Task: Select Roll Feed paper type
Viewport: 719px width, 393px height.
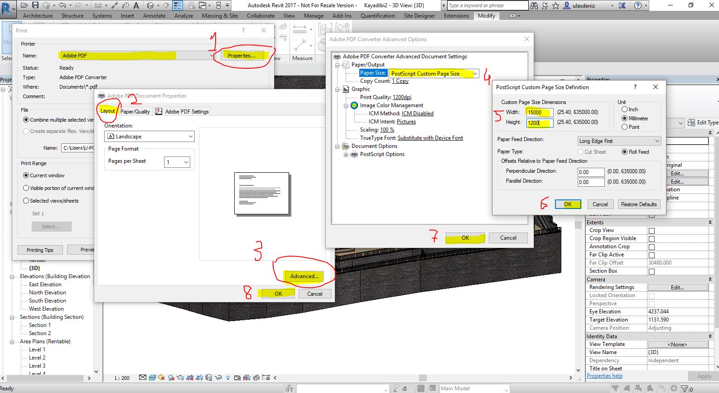Action: point(624,152)
